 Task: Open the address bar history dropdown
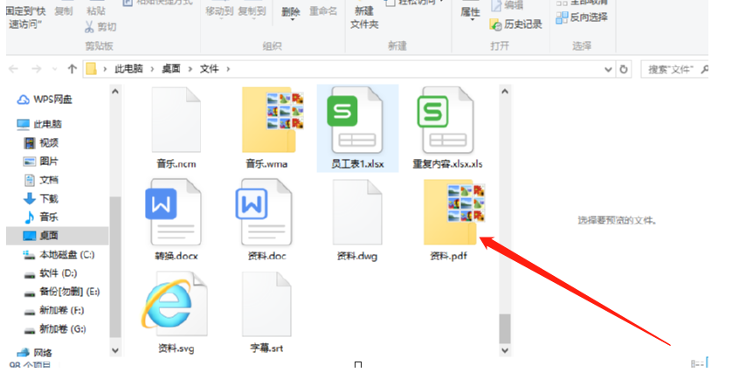pos(608,70)
